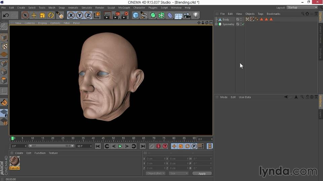323x181 pixels.
Task: Open the MoGraph menu
Action: coord(124,8)
